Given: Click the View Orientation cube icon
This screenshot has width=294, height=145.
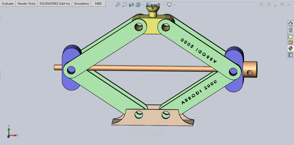Looking at the screenshot, I should pos(138,5).
